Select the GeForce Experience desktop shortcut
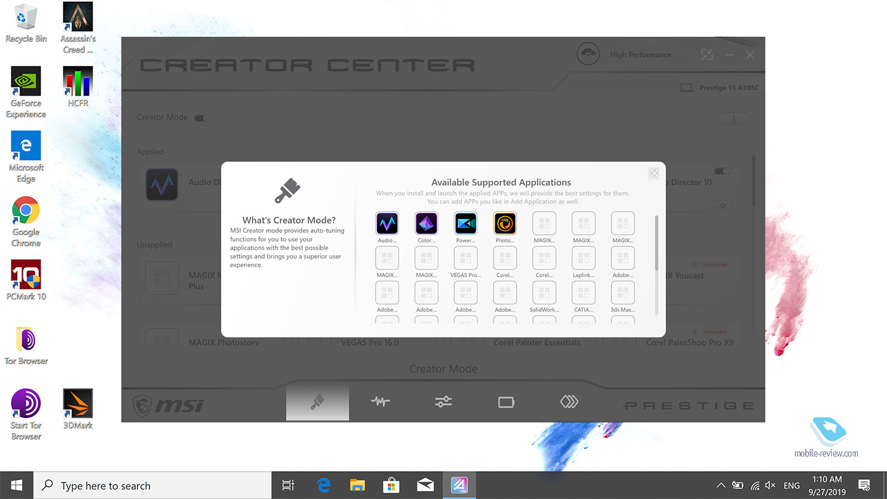 pos(26,92)
